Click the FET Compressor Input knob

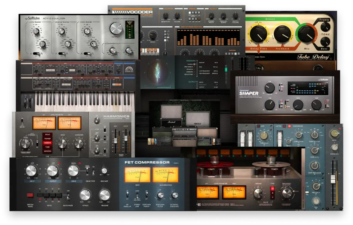(31, 171)
